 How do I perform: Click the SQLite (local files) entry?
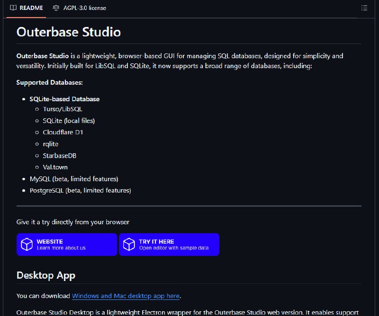click(x=69, y=121)
